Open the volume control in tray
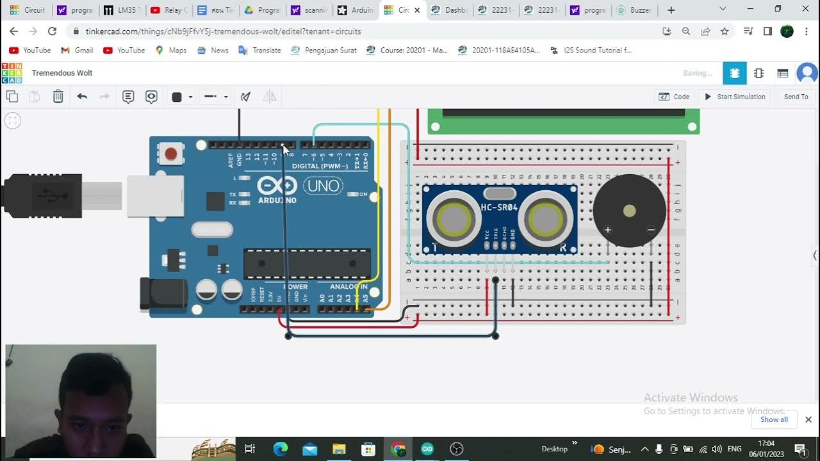Viewport: 820px width, 461px height. 717,449
